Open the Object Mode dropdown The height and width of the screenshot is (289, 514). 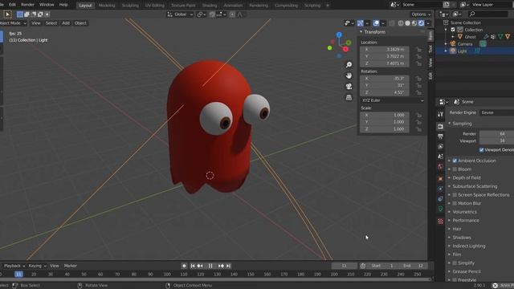coord(14,23)
